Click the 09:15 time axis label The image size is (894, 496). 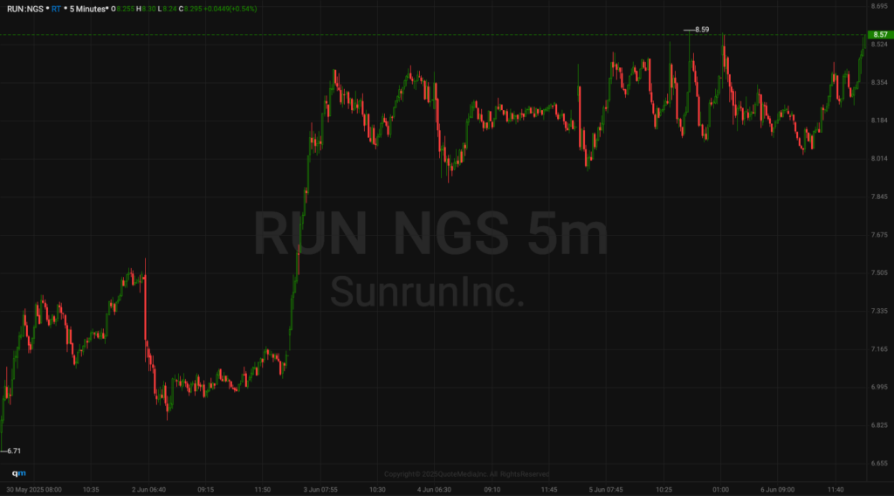(x=206, y=490)
